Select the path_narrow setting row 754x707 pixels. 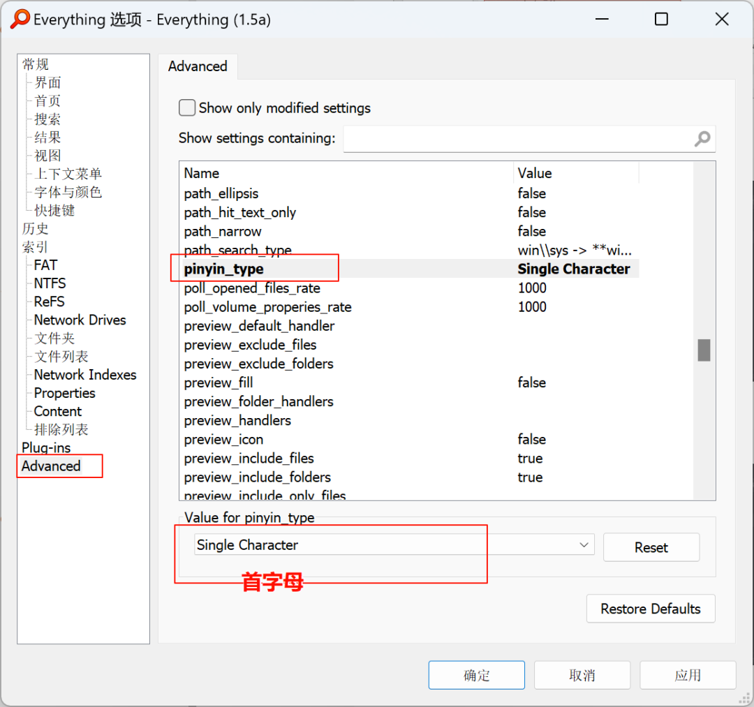pyautogui.click(x=411, y=231)
